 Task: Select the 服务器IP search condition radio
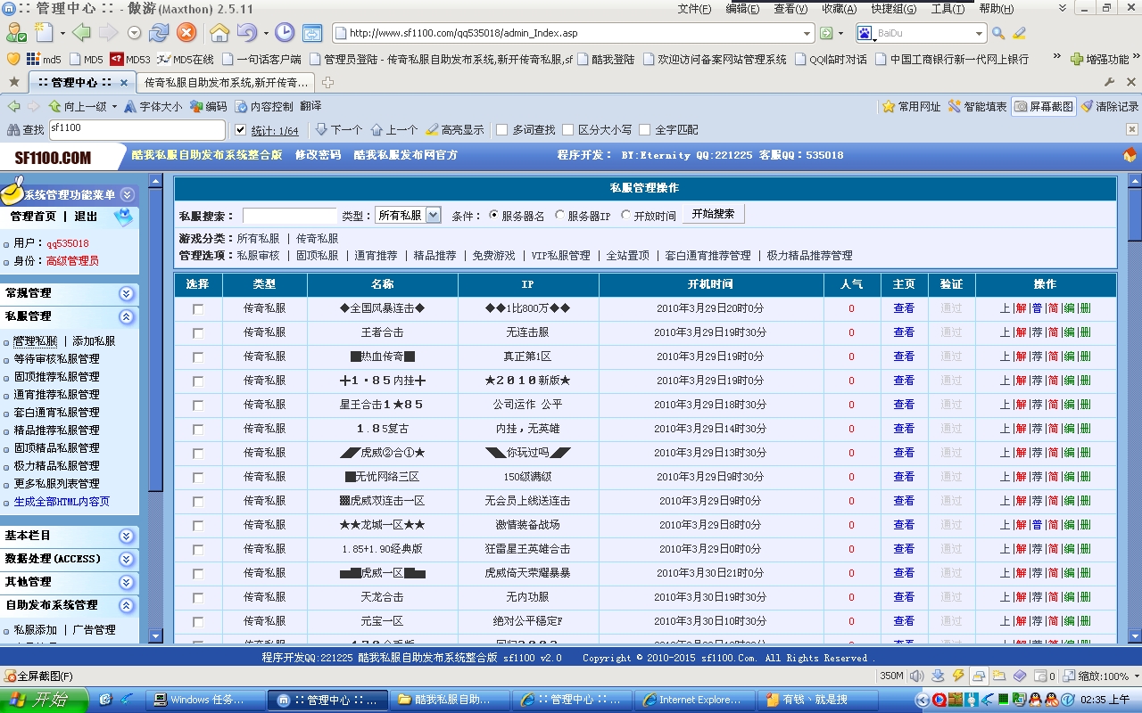[559, 214]
